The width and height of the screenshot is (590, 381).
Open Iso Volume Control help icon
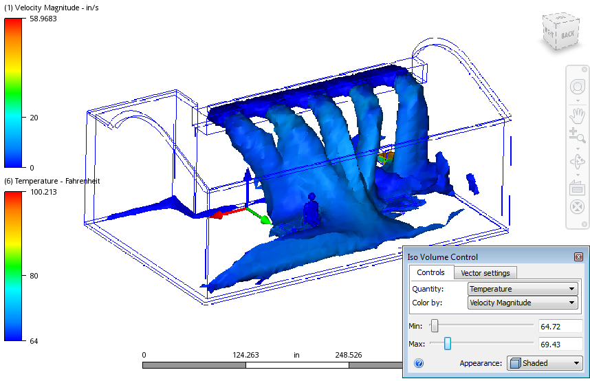(419, 363)
